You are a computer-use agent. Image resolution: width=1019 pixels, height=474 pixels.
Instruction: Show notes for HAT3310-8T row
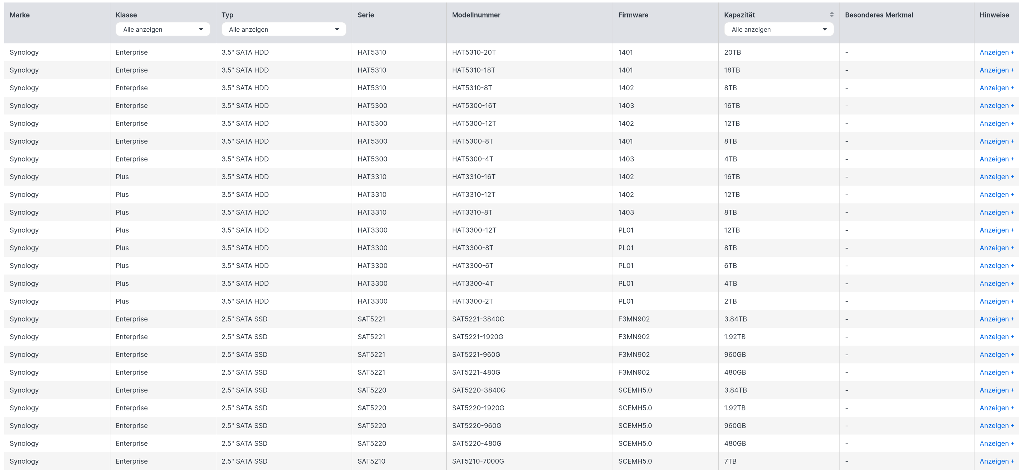click(x=997, y=212)
